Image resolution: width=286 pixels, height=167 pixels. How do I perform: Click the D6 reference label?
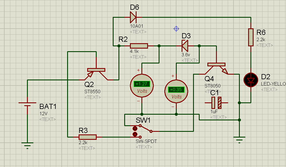pyautogui.click(x=135, y=7)
